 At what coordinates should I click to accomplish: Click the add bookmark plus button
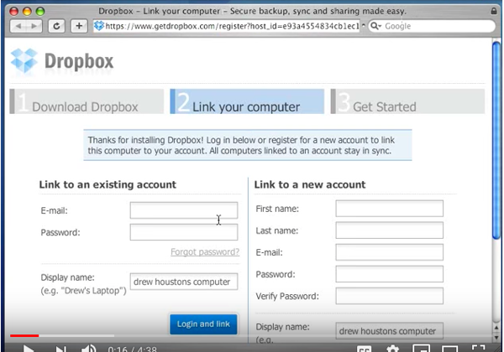(x=79, y=26)
